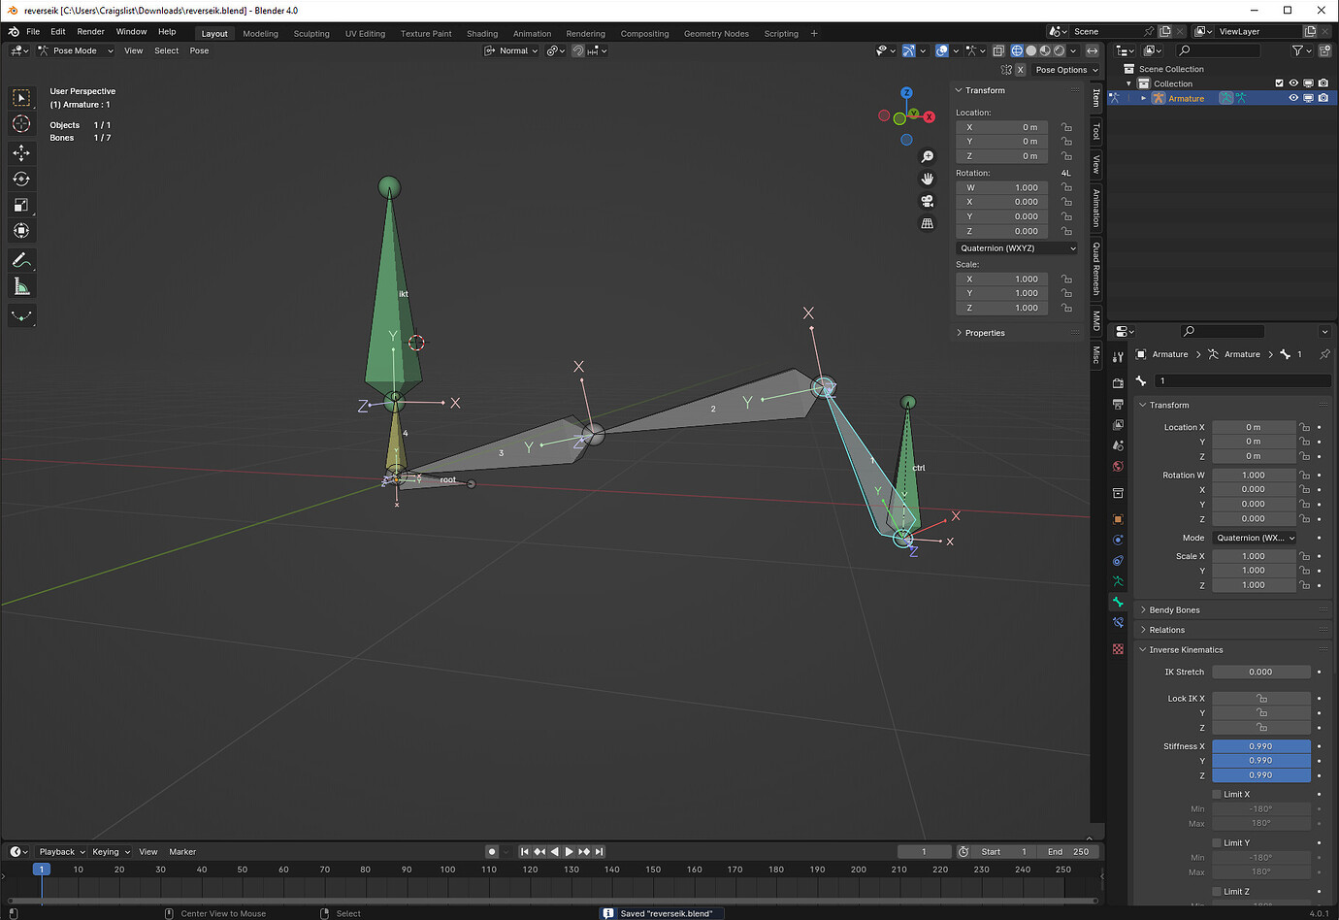The width and height of the screenshot is (1339, 920).
Task: Collapse the Inverse Kinematics panel
Action: (x=1186, y=650)
